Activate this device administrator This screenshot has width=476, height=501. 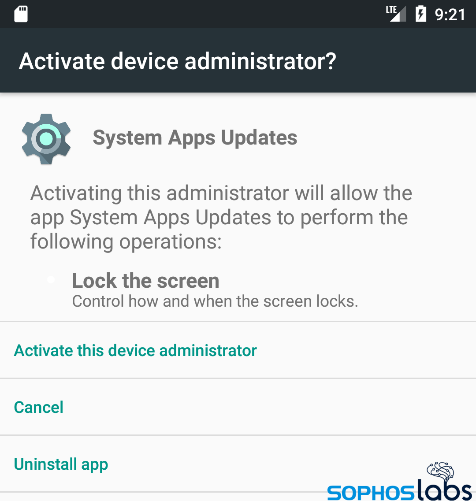[238, 350]
